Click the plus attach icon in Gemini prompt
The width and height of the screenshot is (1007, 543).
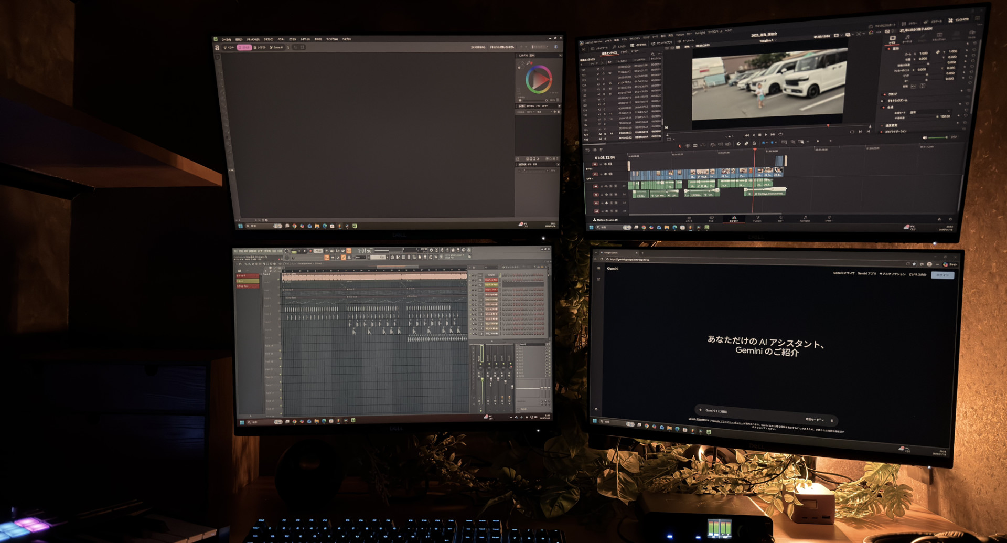(700, 410)
